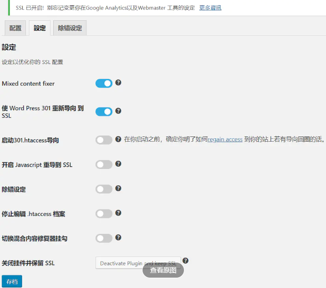
Task: Enable Javascript redirect to SSL toggle
Action: [x=104, y=164]
